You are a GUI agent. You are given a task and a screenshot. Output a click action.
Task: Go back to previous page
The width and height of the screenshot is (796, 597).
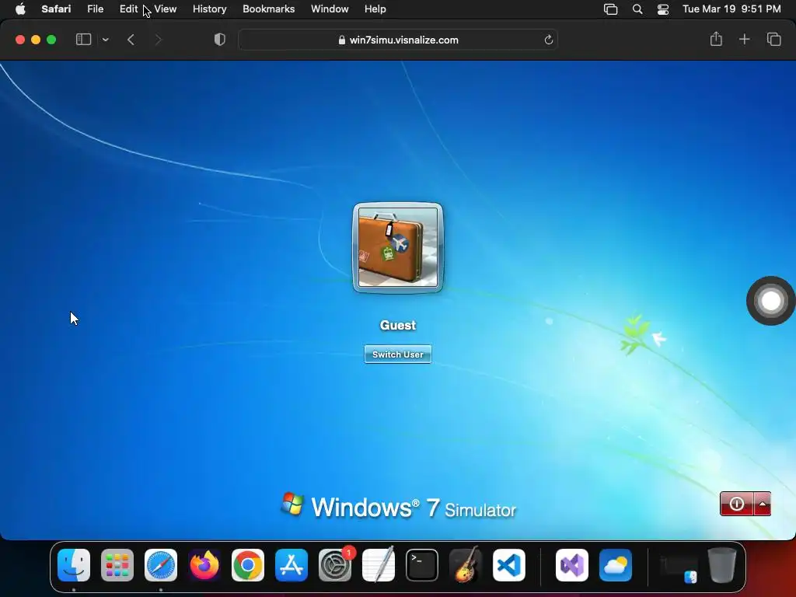point(131,40)
